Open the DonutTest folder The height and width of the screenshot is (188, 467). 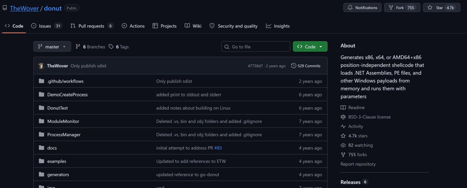[57, 108]
